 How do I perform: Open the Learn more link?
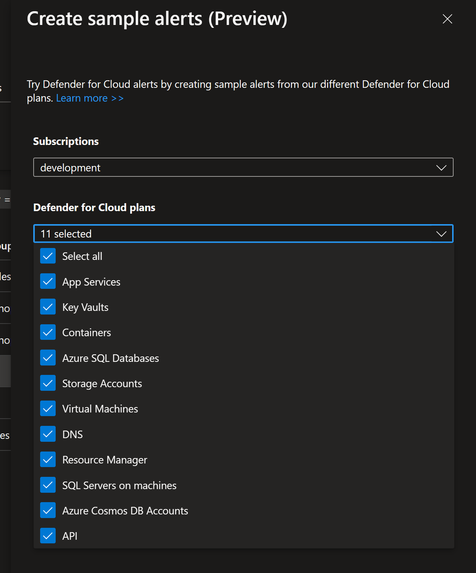click(x=90, y=98)
